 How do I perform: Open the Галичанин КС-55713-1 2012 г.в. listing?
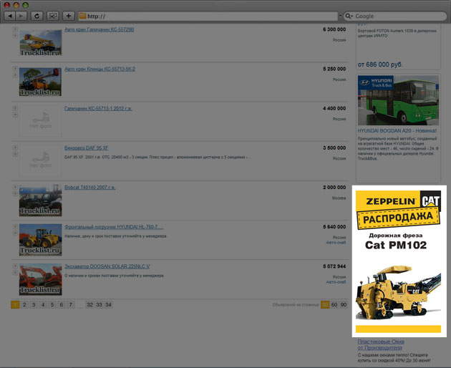coord(98,109)
